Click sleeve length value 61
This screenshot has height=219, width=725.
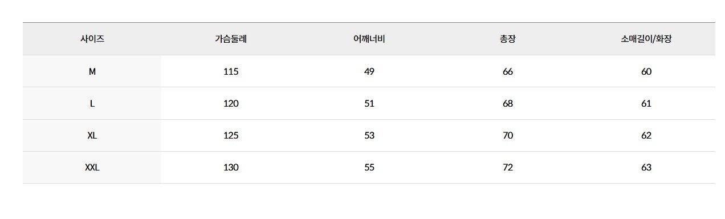click(x=646, y=103)
